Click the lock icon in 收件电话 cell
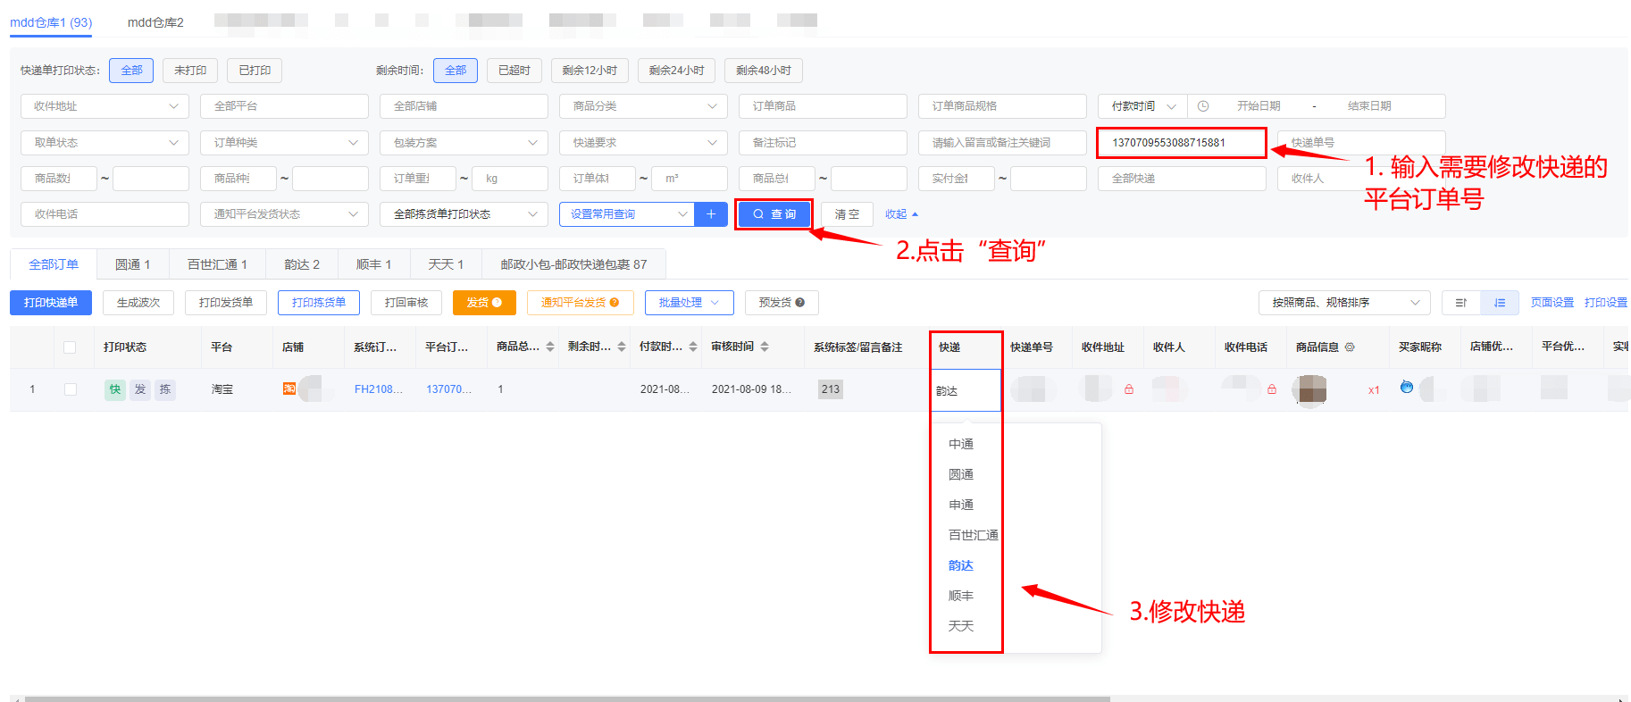This screenshot has height=702, width=1631. click(1272, 389)
